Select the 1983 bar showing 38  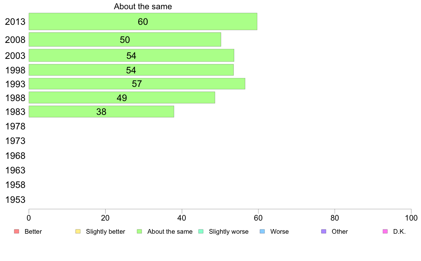pos(101,112)
